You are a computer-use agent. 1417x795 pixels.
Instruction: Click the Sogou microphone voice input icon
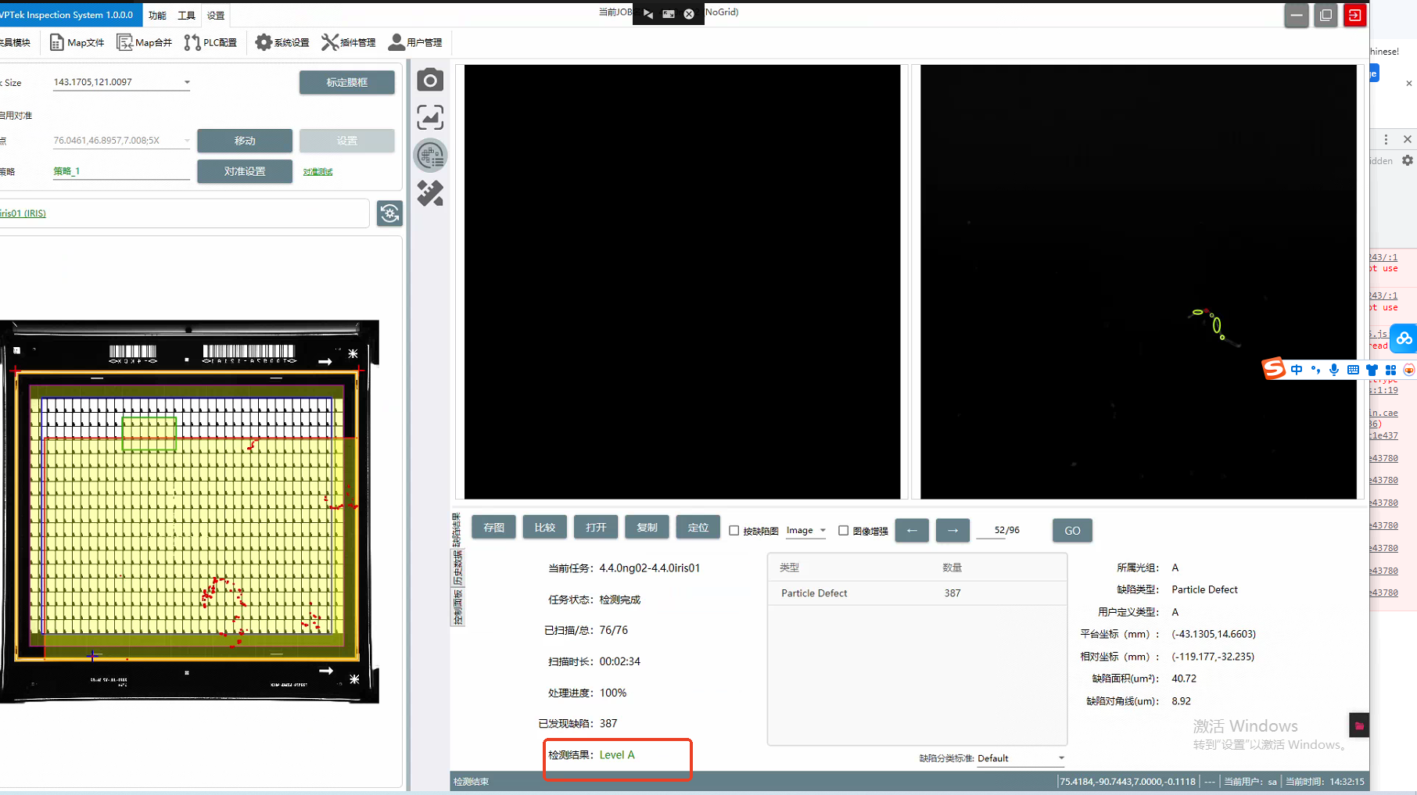pyautogui.click(x=1334, y=370)
